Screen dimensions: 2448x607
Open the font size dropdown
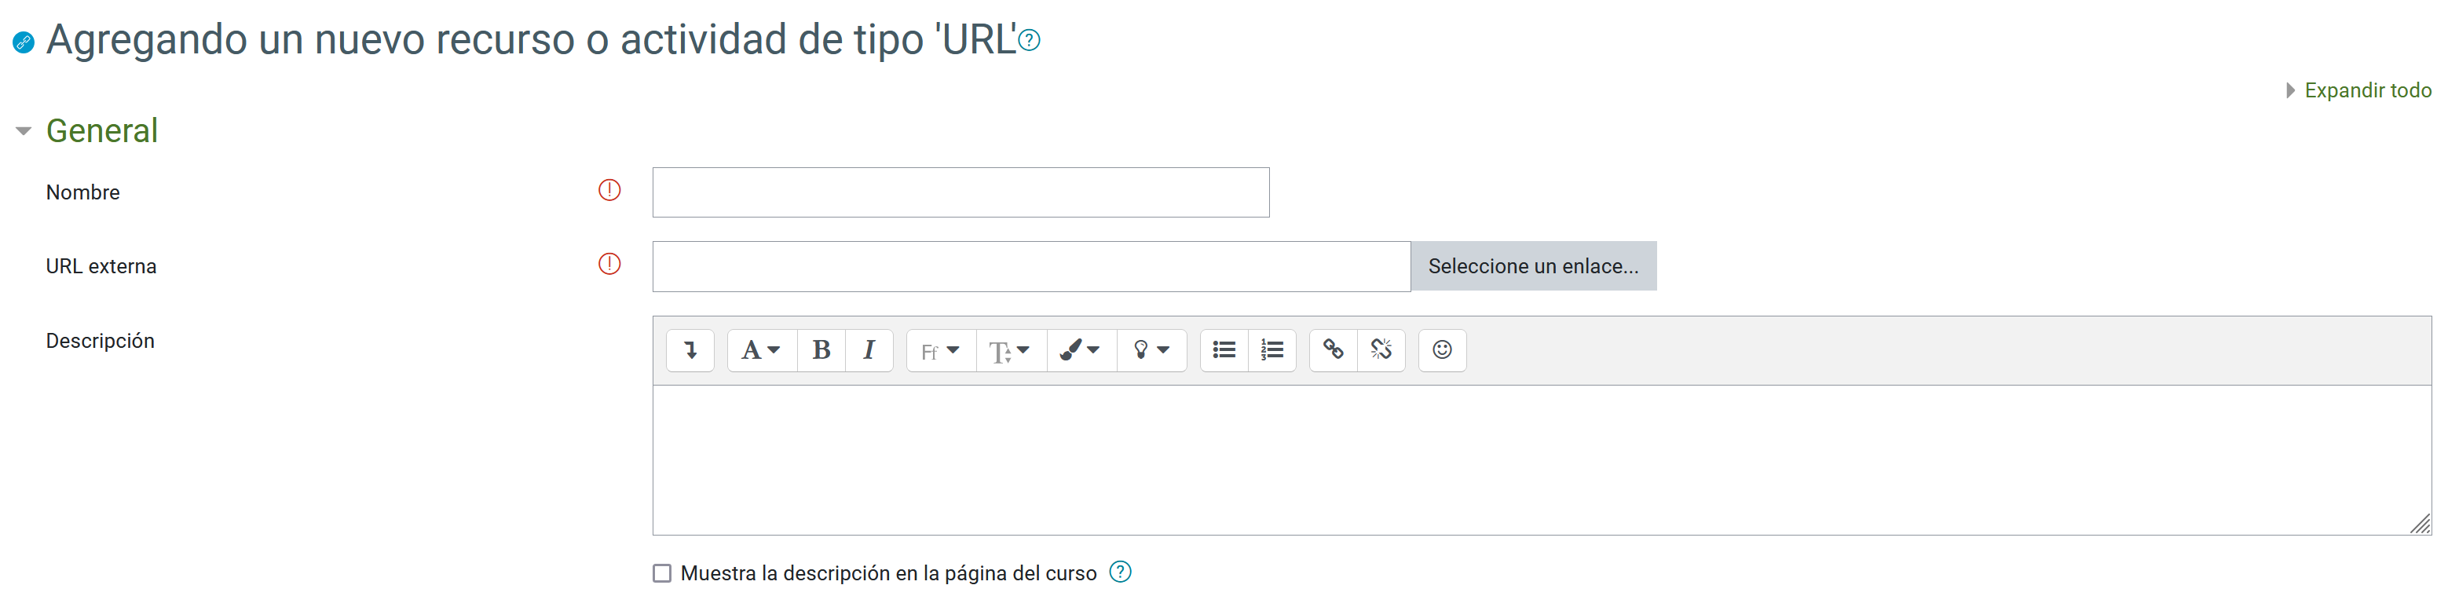(x=1010, y=350)
